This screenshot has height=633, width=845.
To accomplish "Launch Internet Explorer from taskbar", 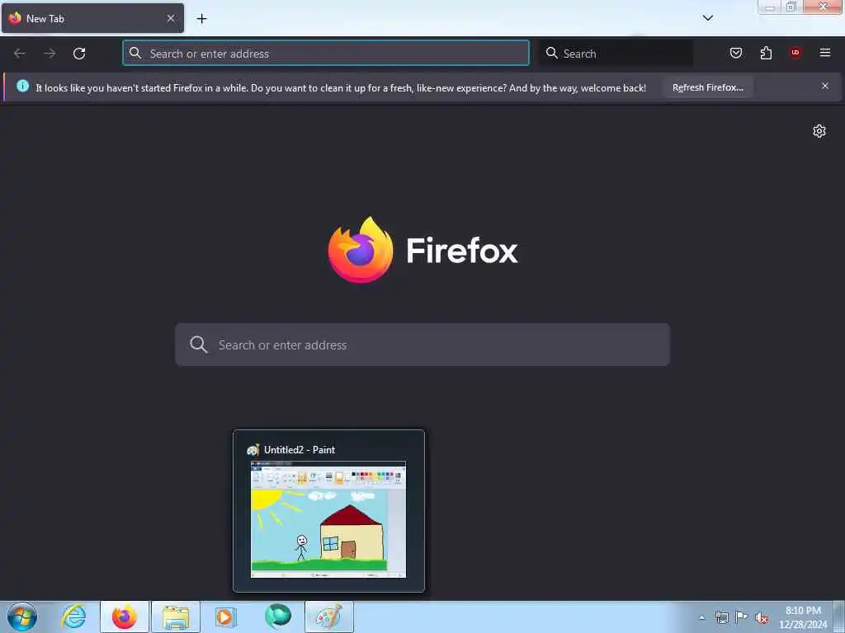I will (x=73, y=617).
